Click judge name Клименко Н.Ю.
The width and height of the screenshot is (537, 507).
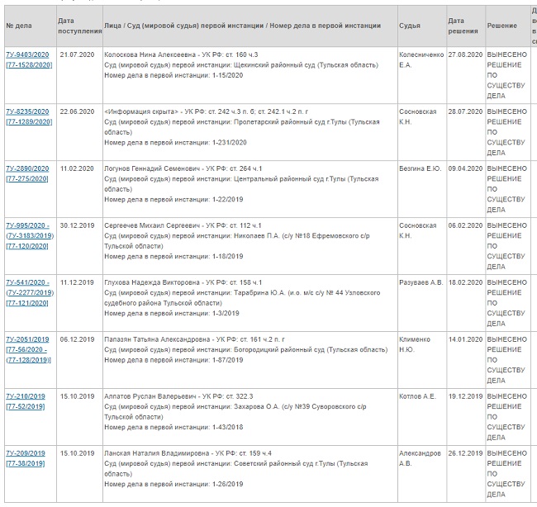(414, 344)
